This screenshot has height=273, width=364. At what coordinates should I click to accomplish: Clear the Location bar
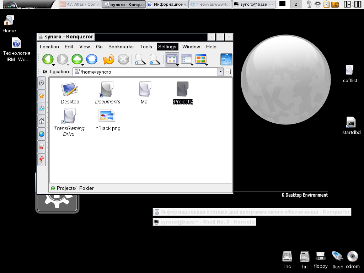click(45, 72)
